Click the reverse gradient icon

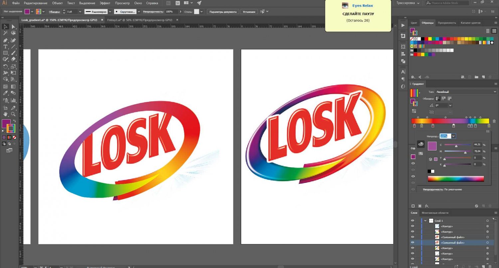point(413,112)
